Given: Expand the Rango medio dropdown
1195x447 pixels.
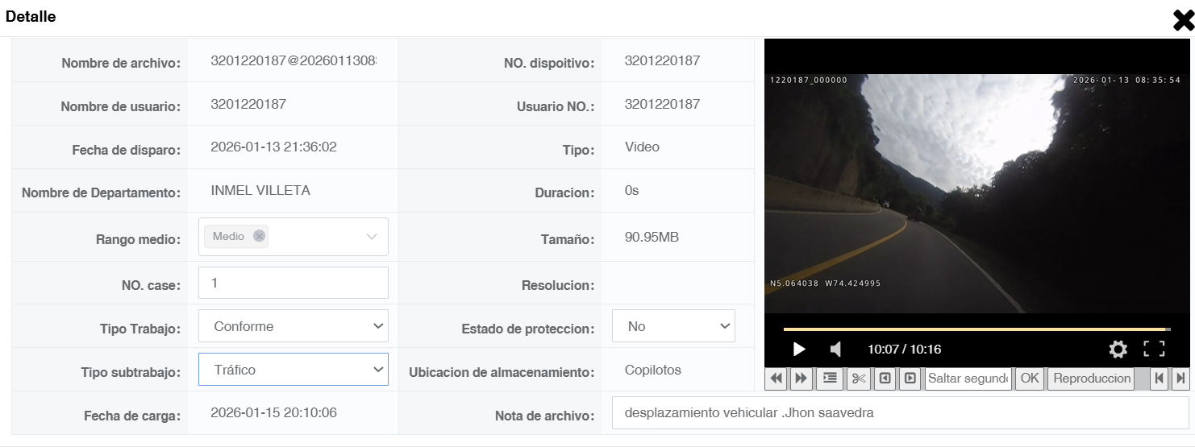Looking at the screenshot, I should tap(372, 237).
